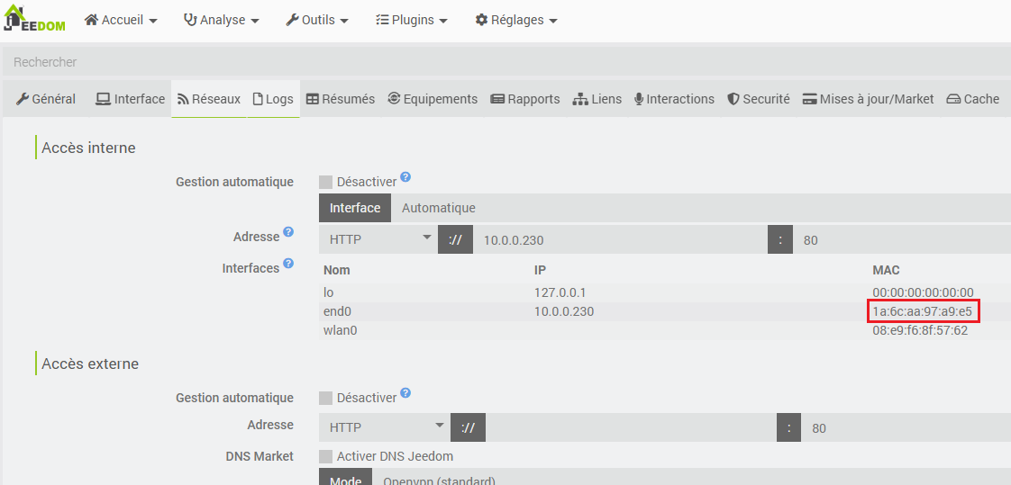Open the Plugins menu
This screenshot has width=1011, height=485.
pos(412,20)
